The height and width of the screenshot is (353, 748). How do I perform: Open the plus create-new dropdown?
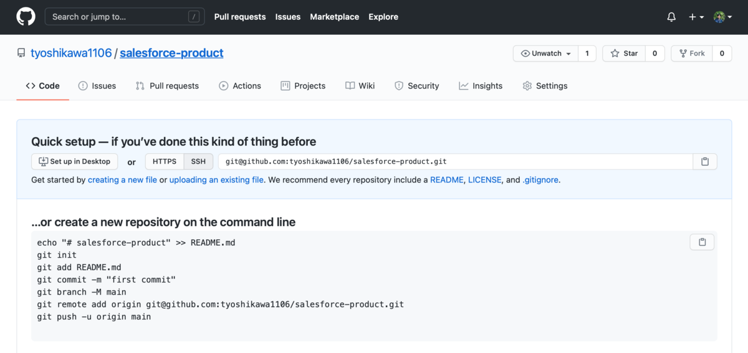click(x=696, y=17)
